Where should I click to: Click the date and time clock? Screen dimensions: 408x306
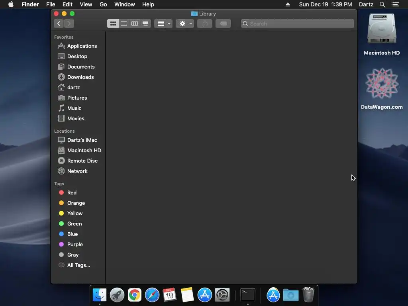pos(326,4)
